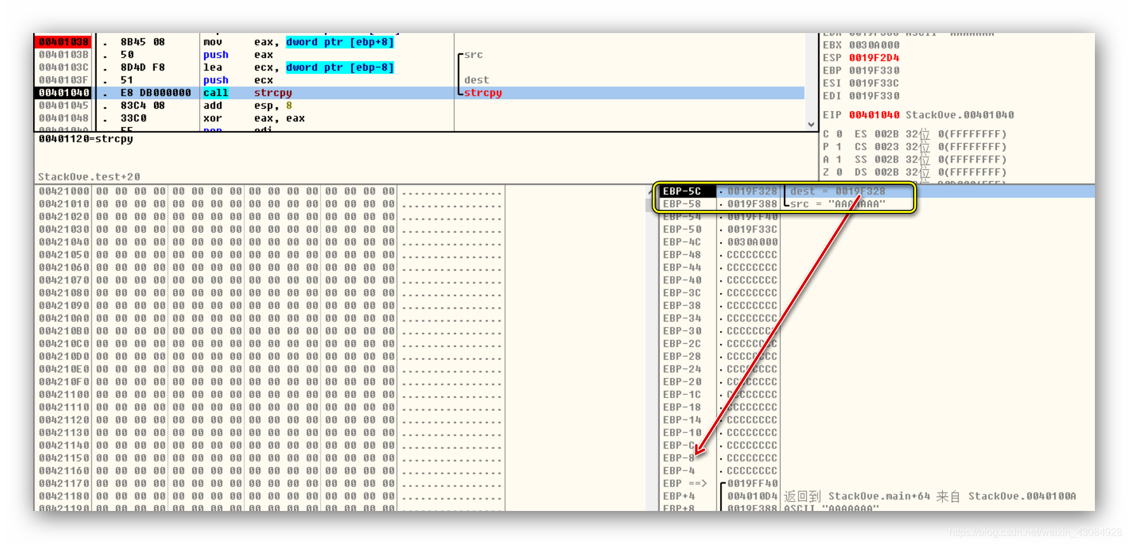Click the SS segment value 002B
Viewport: 1128px width, 544px height.
(886, 160)
